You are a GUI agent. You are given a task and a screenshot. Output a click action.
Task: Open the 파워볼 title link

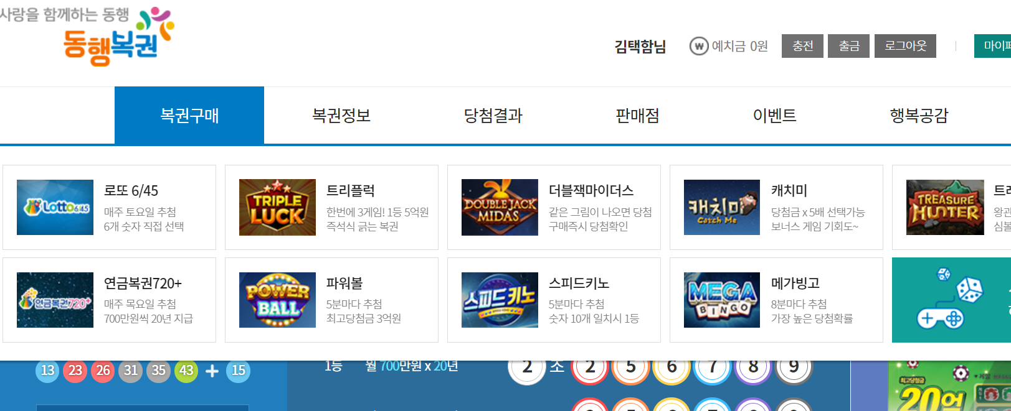coord(344,283)
